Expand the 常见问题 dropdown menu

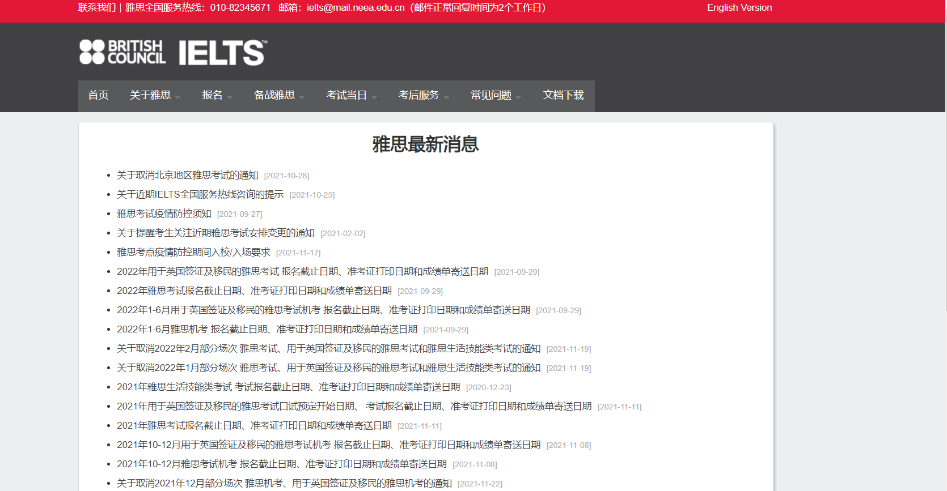[x=495, y=95]
